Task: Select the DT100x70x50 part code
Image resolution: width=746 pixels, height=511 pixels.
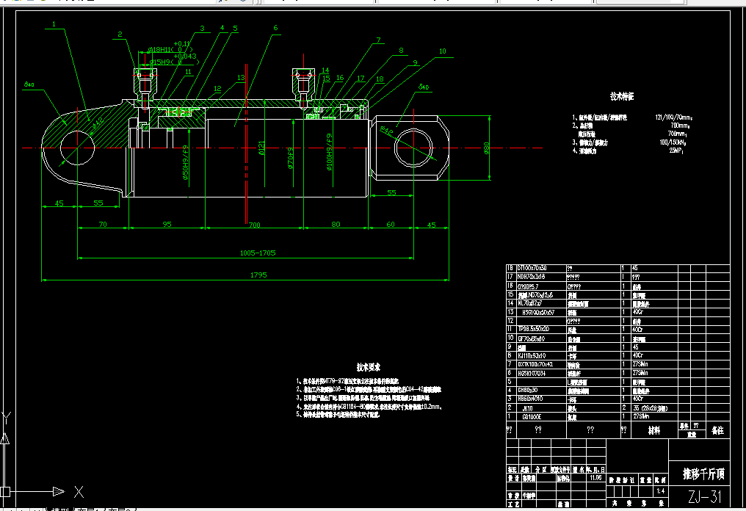Action: click(532, 268)
